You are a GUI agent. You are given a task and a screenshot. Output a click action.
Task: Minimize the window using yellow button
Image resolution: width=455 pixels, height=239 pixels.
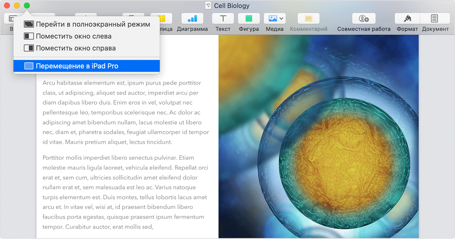tap(17, 6)
